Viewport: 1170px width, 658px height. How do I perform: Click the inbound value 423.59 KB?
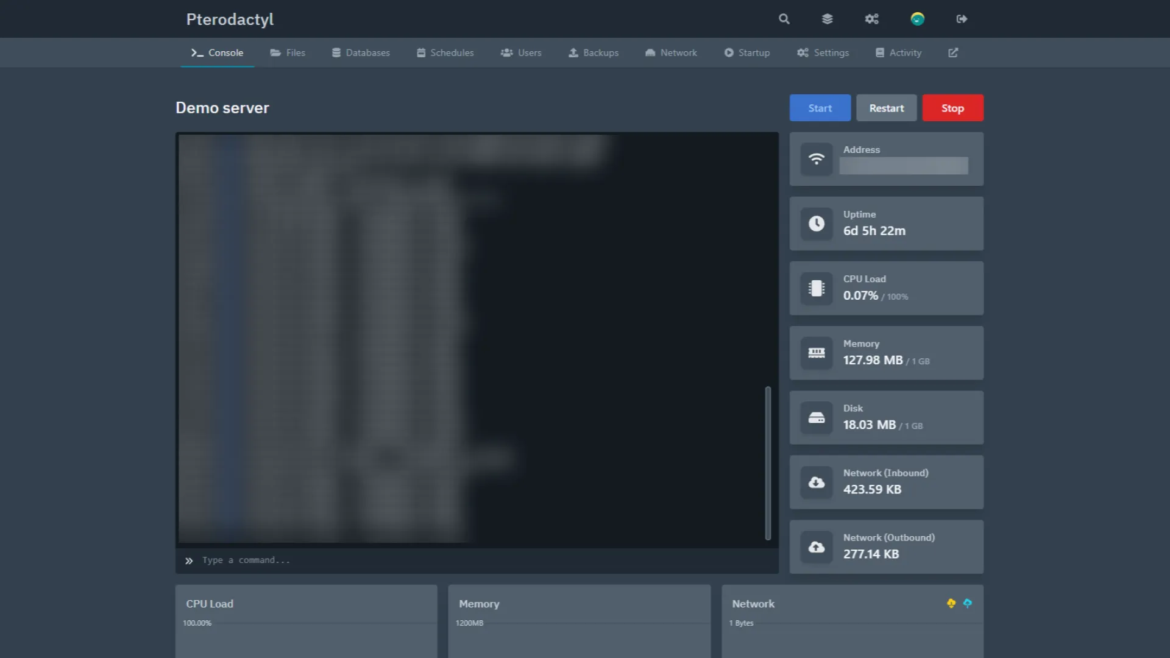tap(872, 489)
